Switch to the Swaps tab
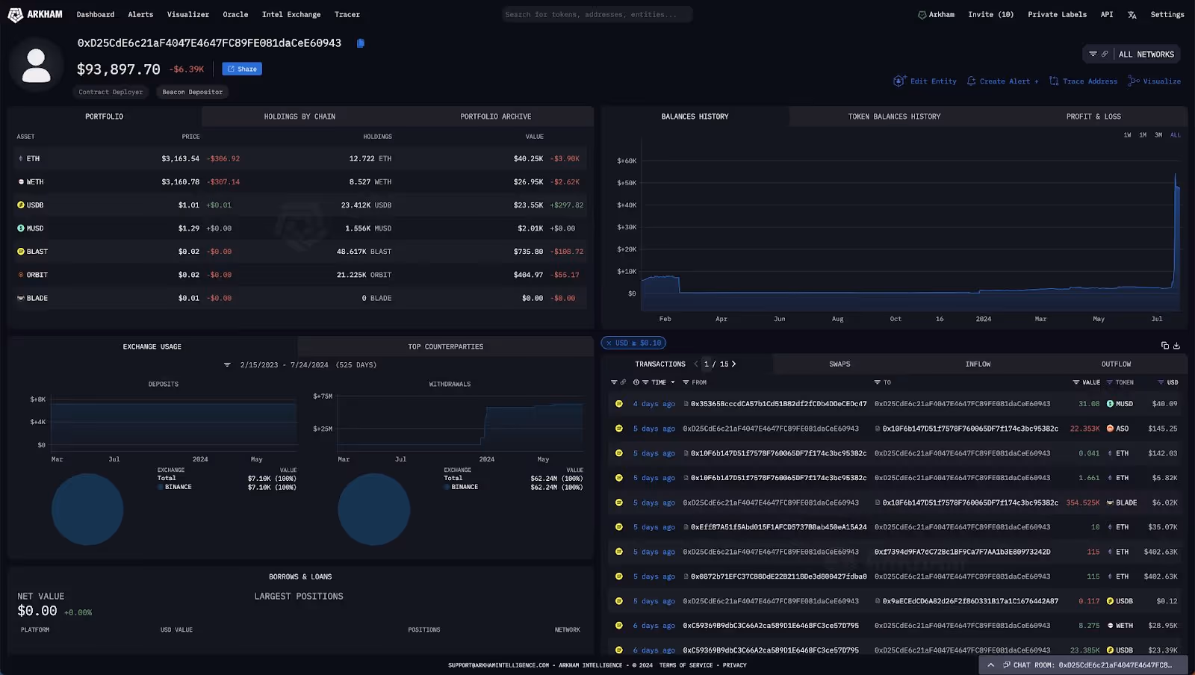The image size is (1195, 675). coord(839,364)
